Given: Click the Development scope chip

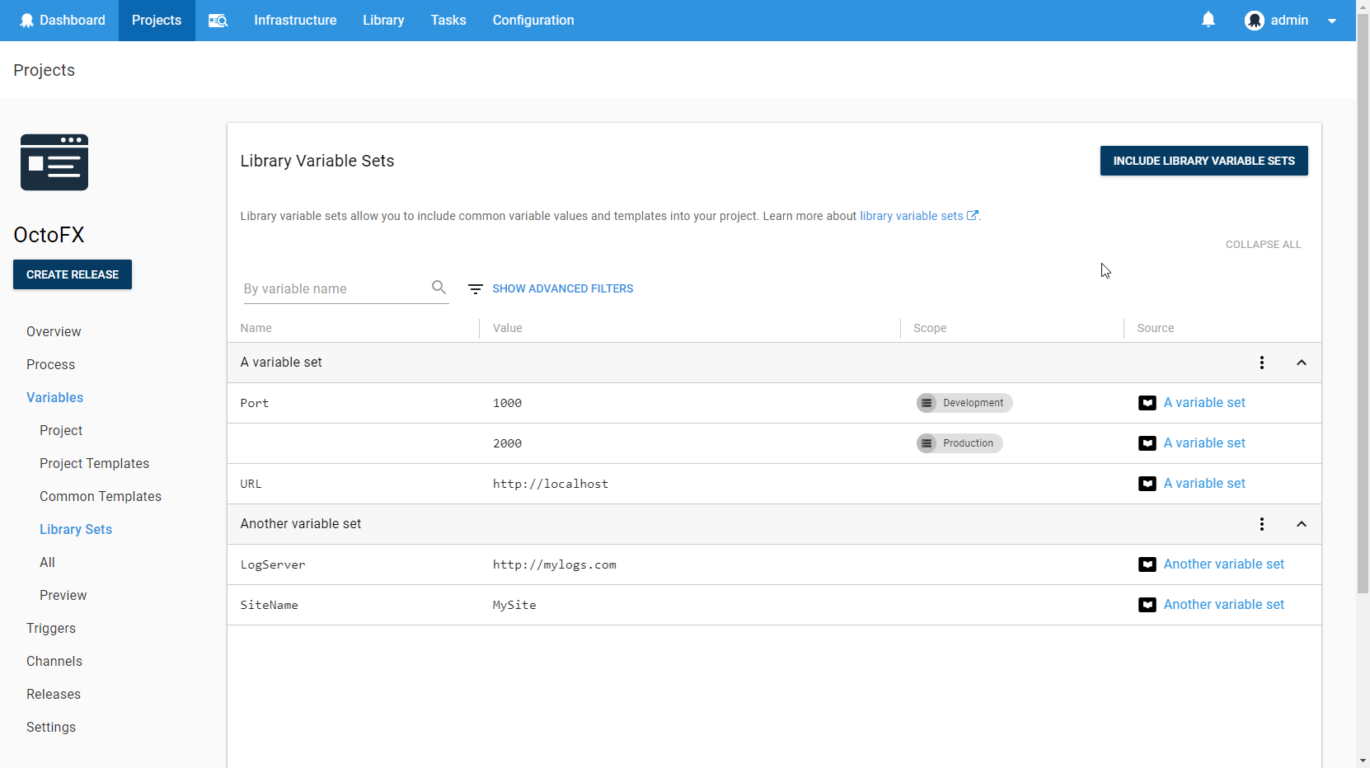Looking at the screenshot, I should tap(964, 403).
